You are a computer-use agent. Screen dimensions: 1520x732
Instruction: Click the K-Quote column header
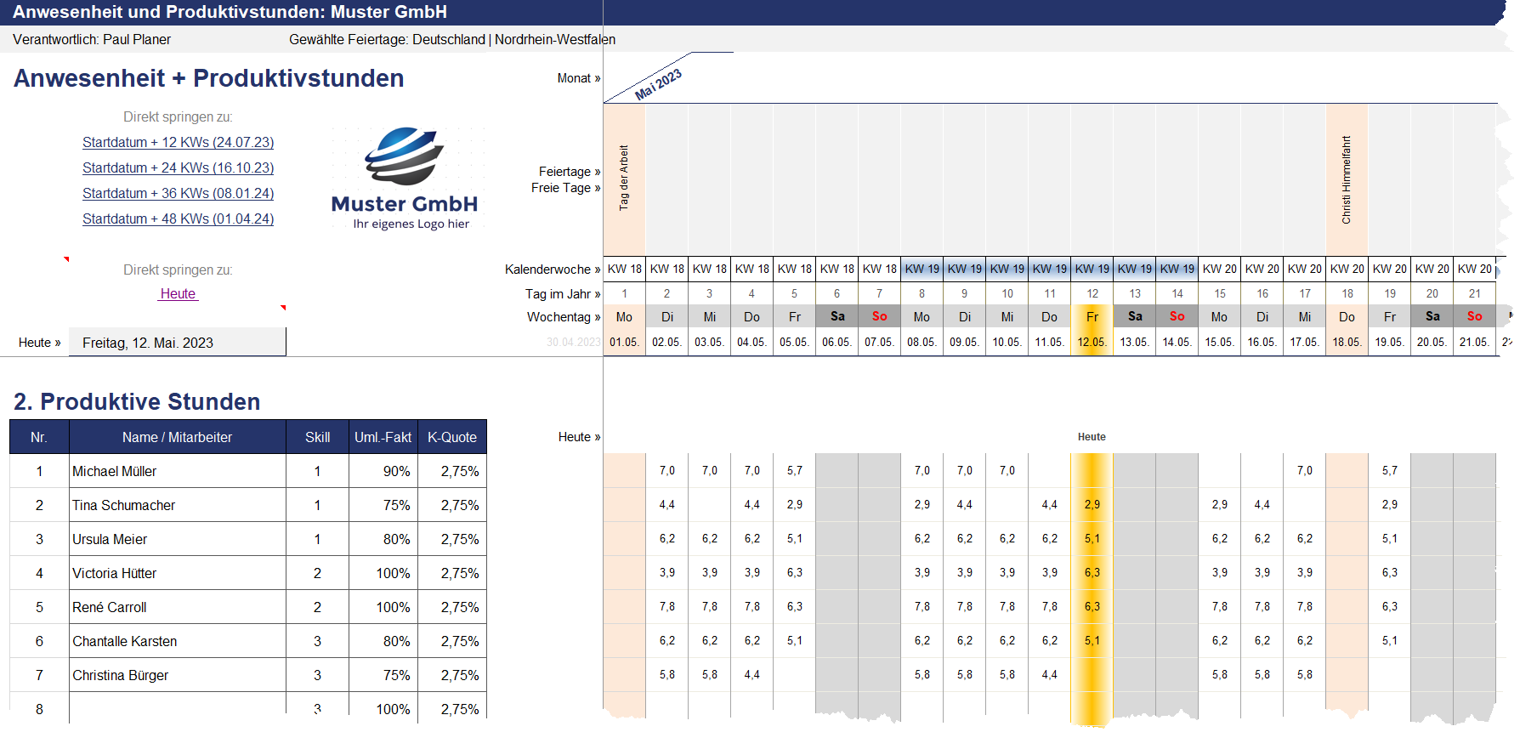coord(451,437)
